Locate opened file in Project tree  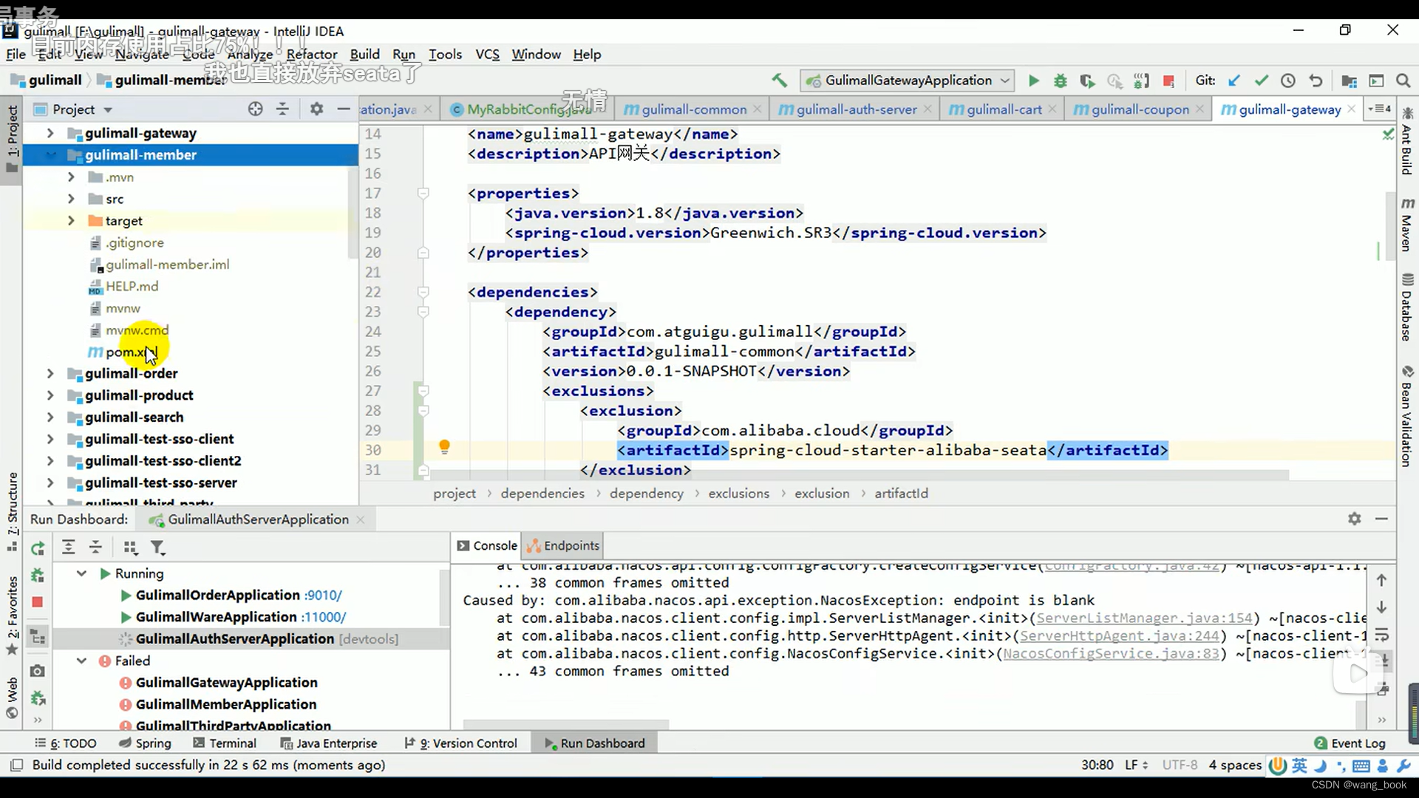256,109
